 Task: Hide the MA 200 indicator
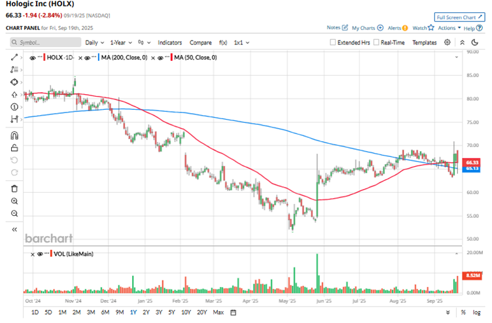click(x=87, y=58)
